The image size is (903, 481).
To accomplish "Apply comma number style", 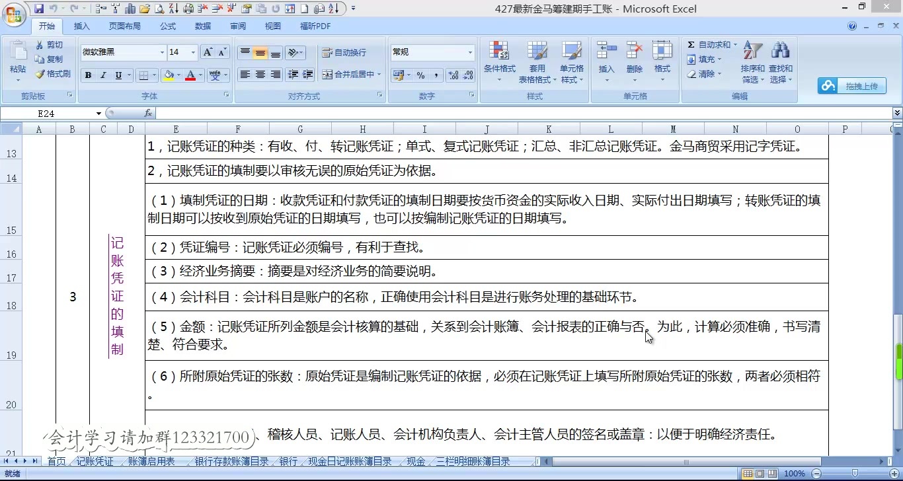I will pos(436,75).
